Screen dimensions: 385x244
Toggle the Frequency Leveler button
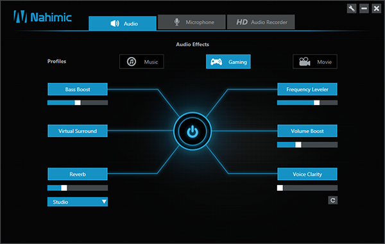point(307,89)
